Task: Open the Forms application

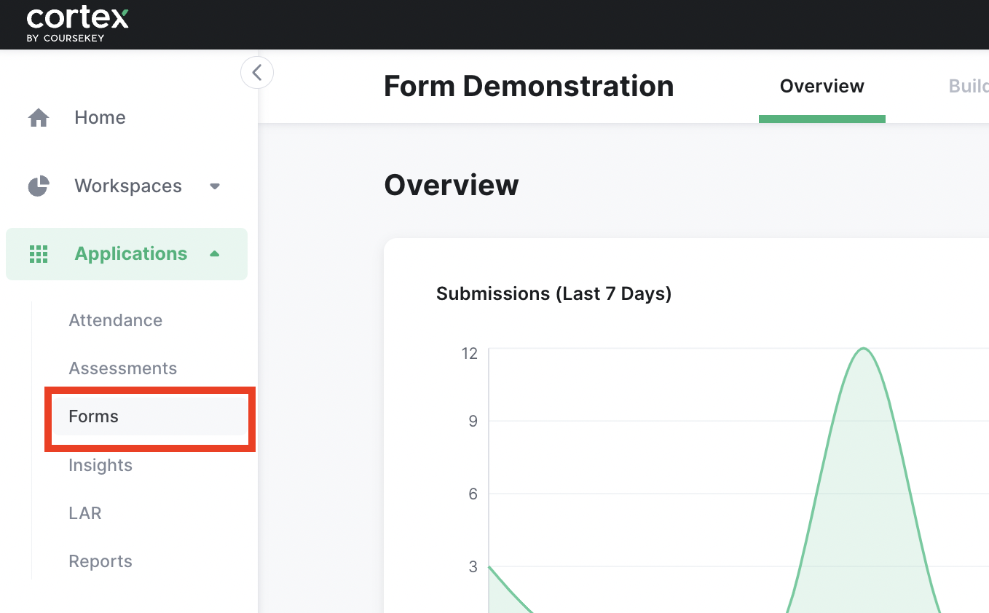Action: tap(149, 416)
